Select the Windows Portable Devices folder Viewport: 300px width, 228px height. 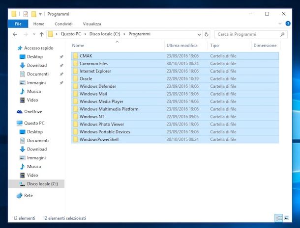175,132
